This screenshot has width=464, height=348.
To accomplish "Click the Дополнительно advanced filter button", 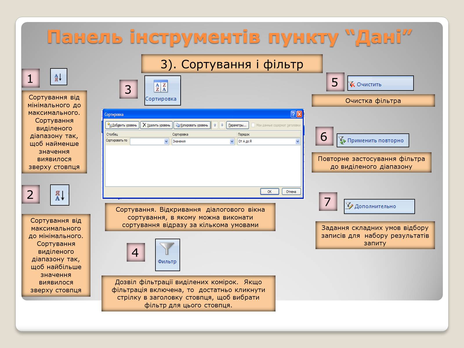I will pyautogui.click(x=379, y=206).
